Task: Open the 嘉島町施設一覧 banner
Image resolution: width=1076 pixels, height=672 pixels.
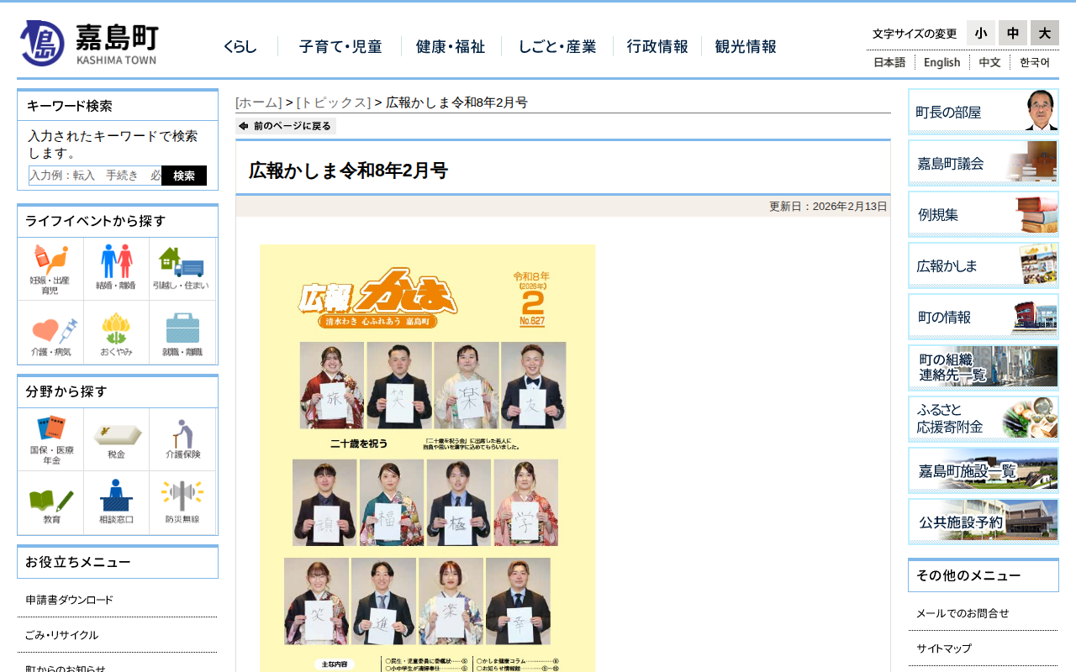Action: point(984,470)
